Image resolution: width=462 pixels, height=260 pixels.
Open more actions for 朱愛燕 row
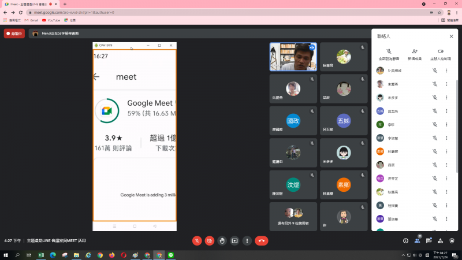pos(446,84)
